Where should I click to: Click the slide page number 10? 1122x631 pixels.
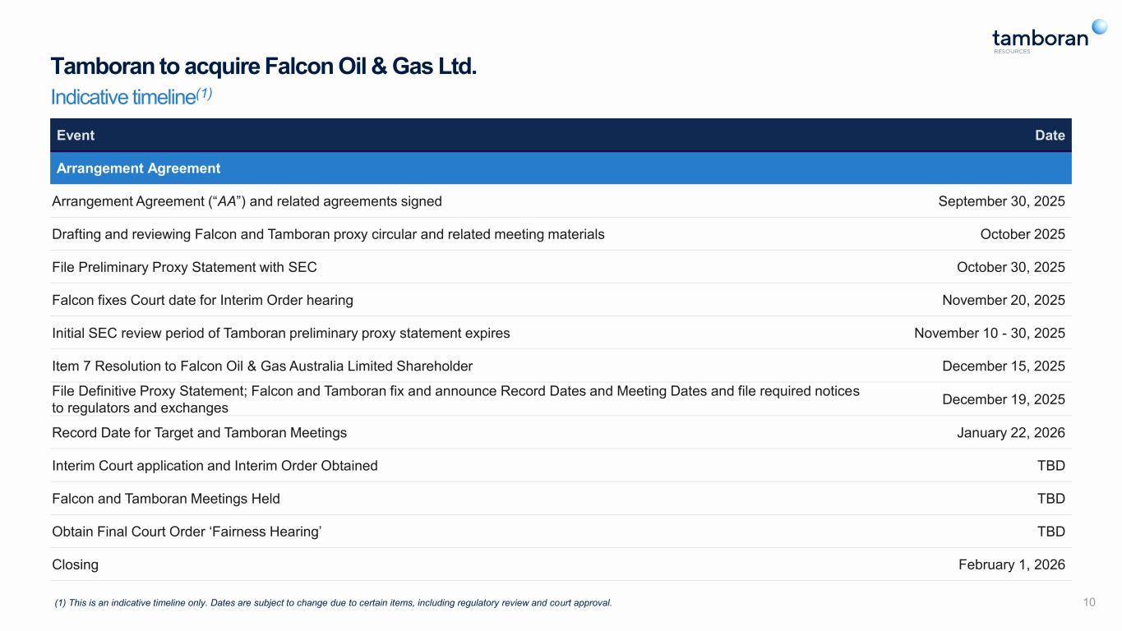[1089, 603]
